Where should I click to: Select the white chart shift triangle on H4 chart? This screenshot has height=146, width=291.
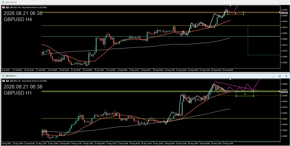point(230,6)
